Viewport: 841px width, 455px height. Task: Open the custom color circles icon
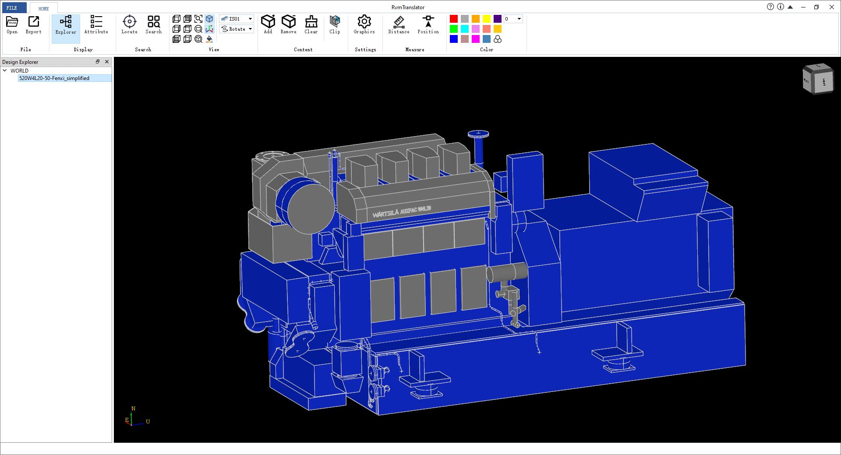coord(498,39)
